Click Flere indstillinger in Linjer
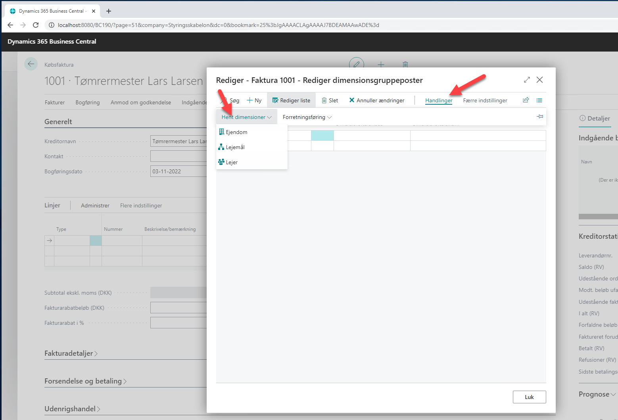 [x=141, y=205]
